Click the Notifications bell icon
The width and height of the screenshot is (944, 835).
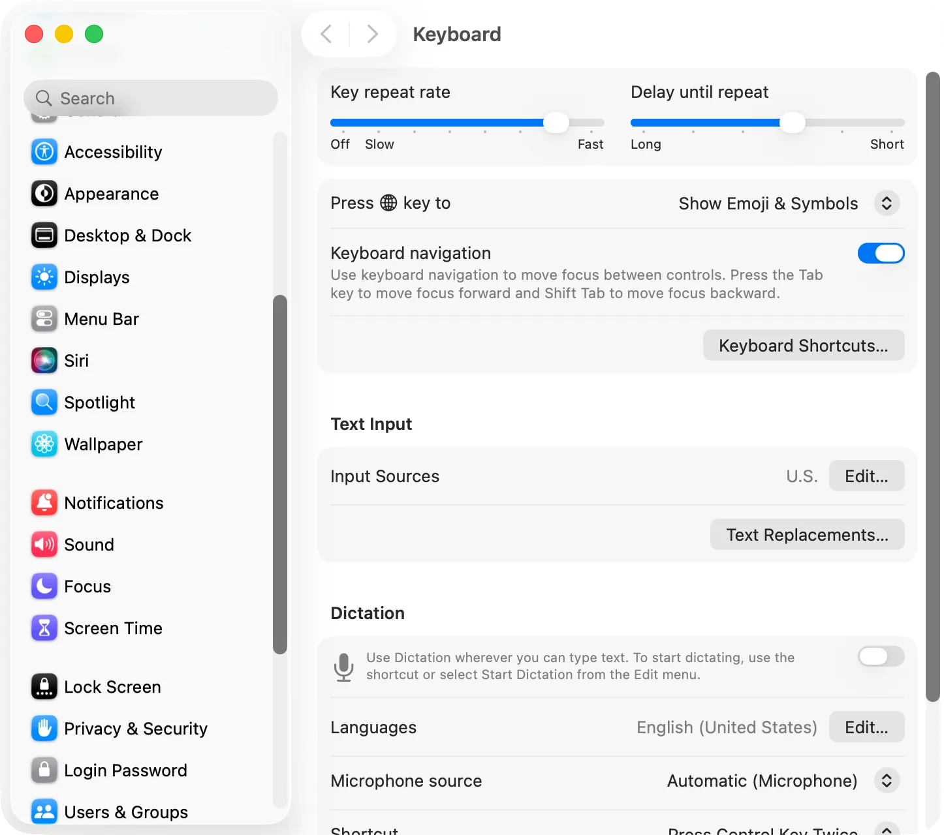coord(44,503)
